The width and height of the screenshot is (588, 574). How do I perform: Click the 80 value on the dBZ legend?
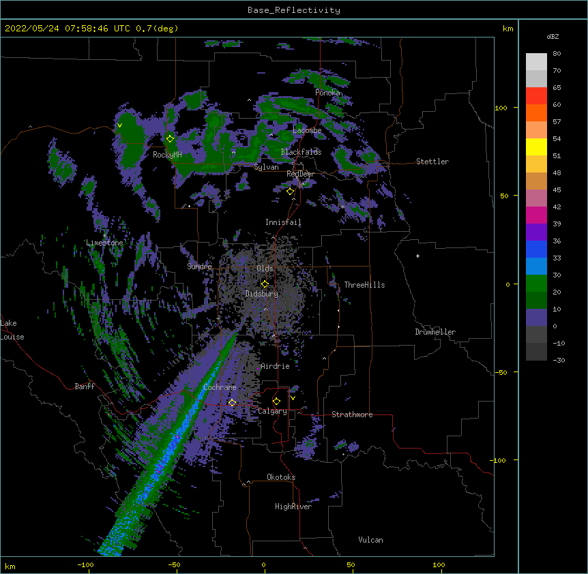pos(557,54)
